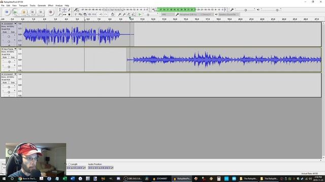Screen dimensions: 325x182
Task: Toggle Sync-Lock tracks clock icon
Action: click(113, 15)
